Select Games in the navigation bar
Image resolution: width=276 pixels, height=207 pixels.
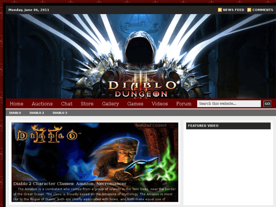[x=135, y=104]
